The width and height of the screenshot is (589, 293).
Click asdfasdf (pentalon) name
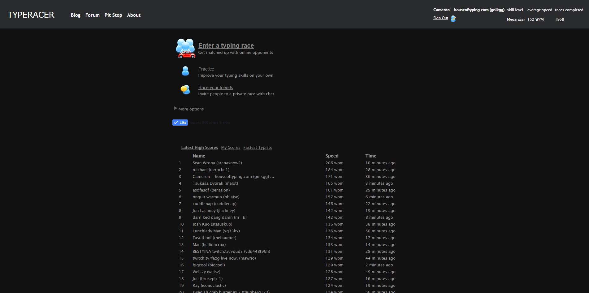coord(211,190)
